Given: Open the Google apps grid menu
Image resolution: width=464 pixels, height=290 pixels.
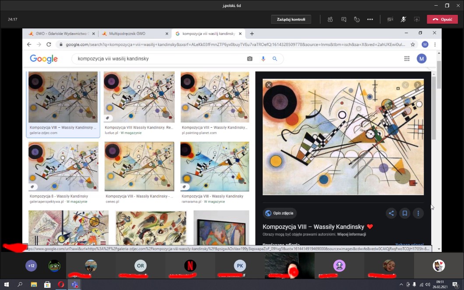Looking at the screenshot, I should (x=407, y=59).
